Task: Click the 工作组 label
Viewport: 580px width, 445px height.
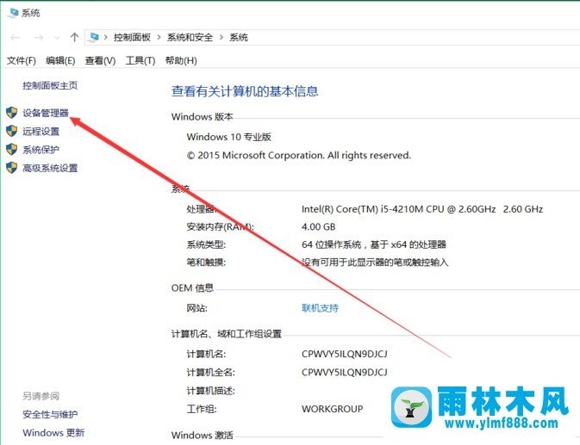Action: [201, 409]
